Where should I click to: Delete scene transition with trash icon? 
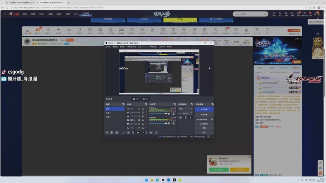[x=186, y=118]
